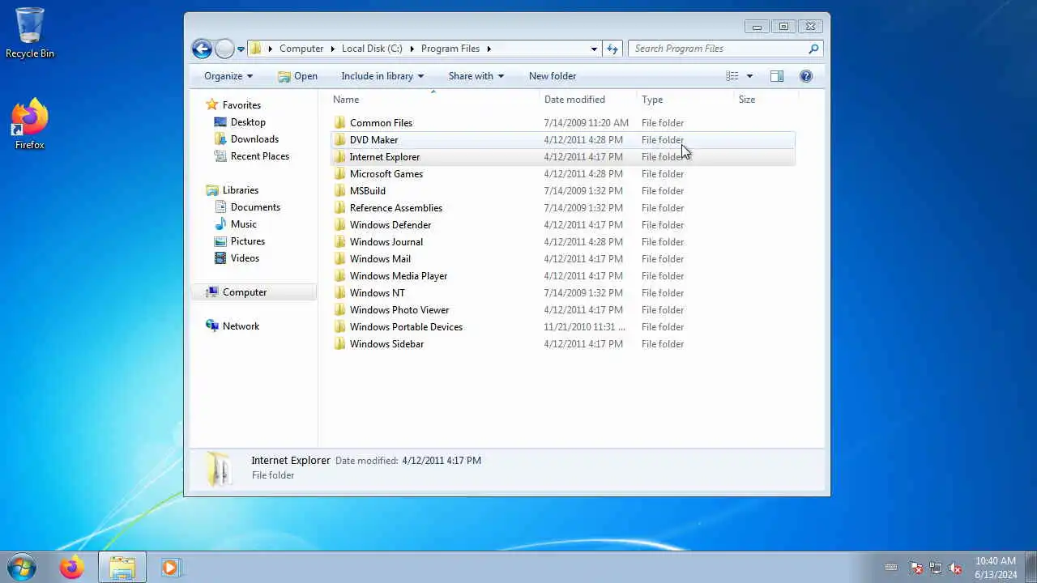Select the DVD Maker folder icon
The height and width of the screenshot is (583, 1037).
point(340,140)
